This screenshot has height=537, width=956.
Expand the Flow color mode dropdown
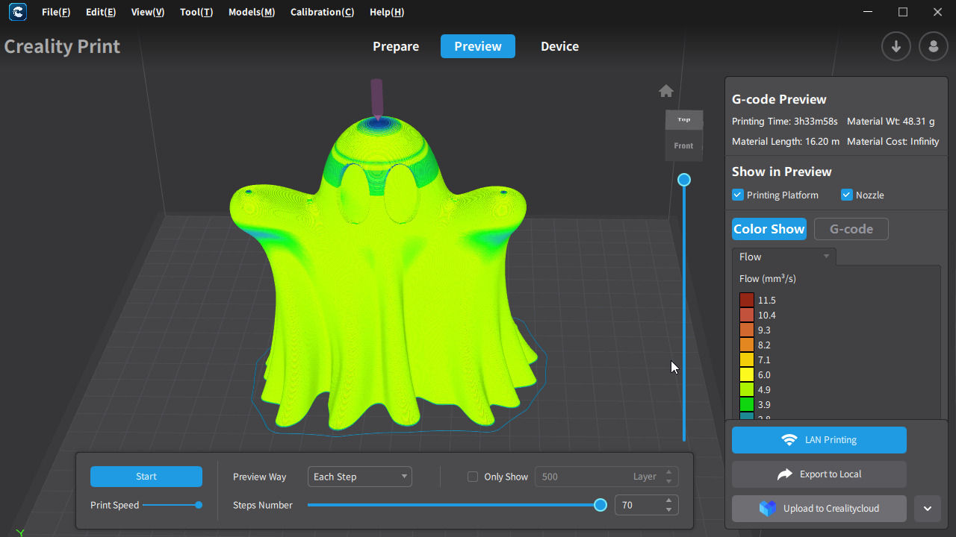pyautogui.click(x=784, y=257)
